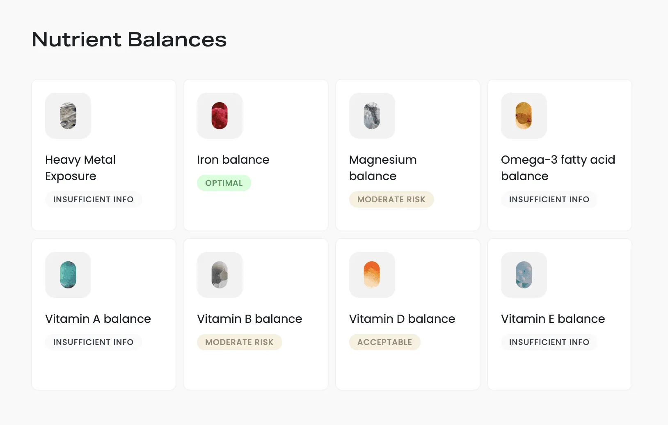This screenshot has width=668, height=425.
Task: Select the orange Vitamin D capsule icon
Action: click(x=372, y=275)
